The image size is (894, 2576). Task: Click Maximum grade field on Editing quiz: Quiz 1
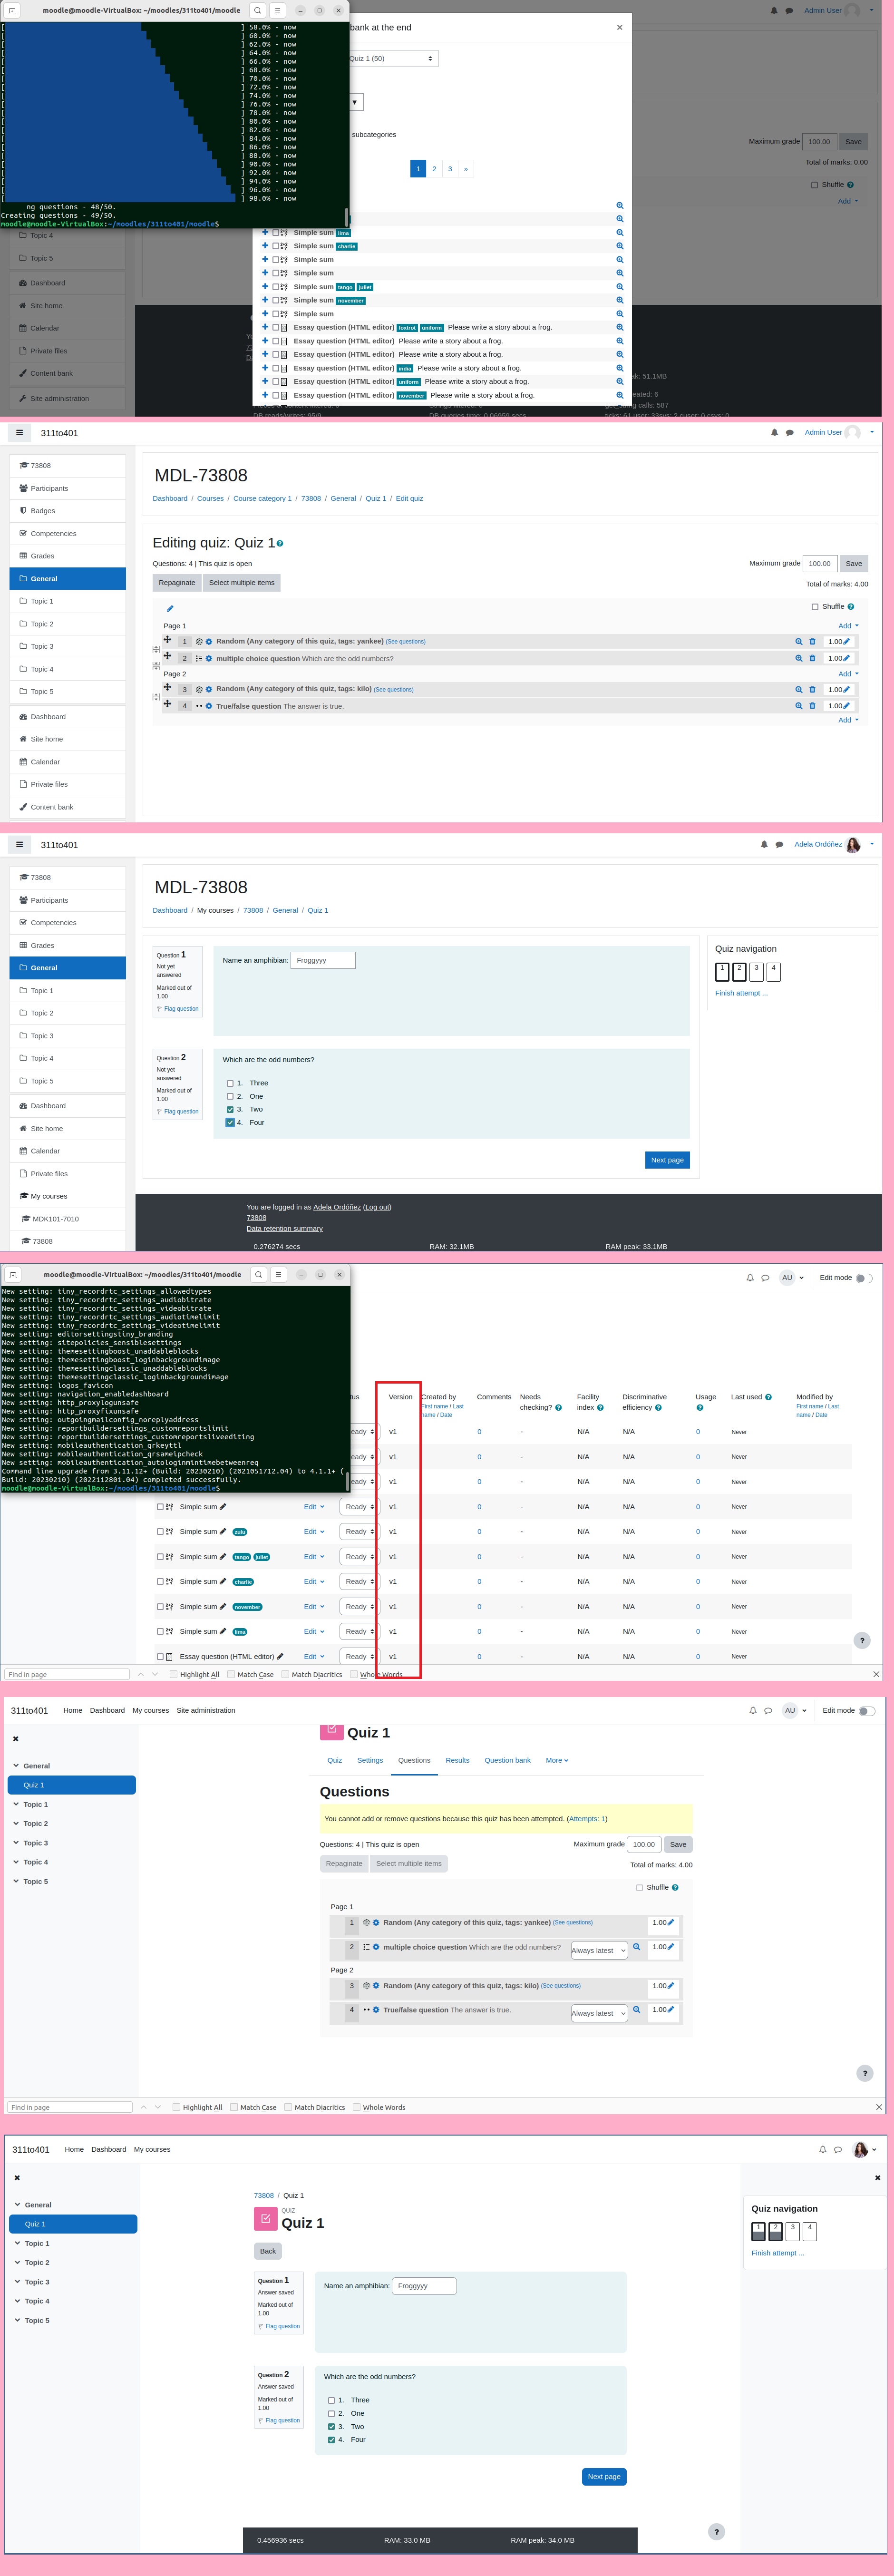point(819,564)
